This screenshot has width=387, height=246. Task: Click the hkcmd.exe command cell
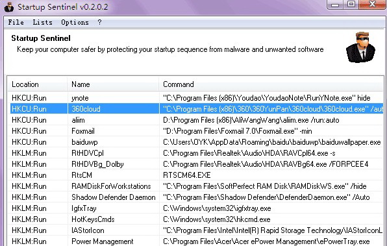[217, 219]
